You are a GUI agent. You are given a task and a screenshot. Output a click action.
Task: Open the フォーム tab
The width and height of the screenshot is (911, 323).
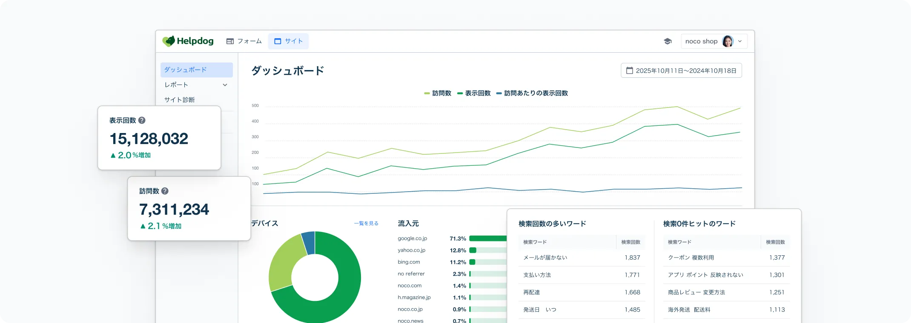point(244,41)
